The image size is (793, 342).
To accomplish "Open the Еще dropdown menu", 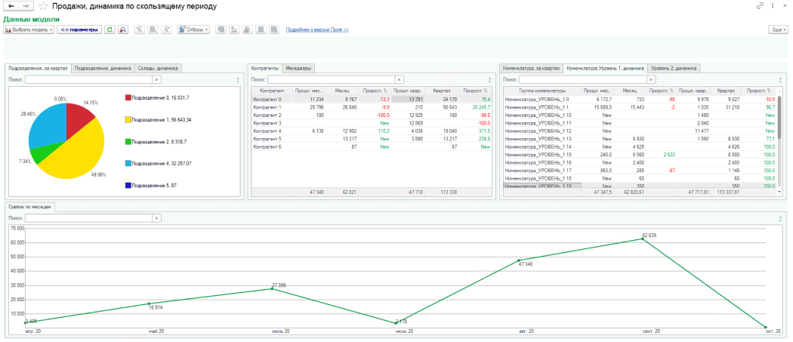I will (777, 29).
